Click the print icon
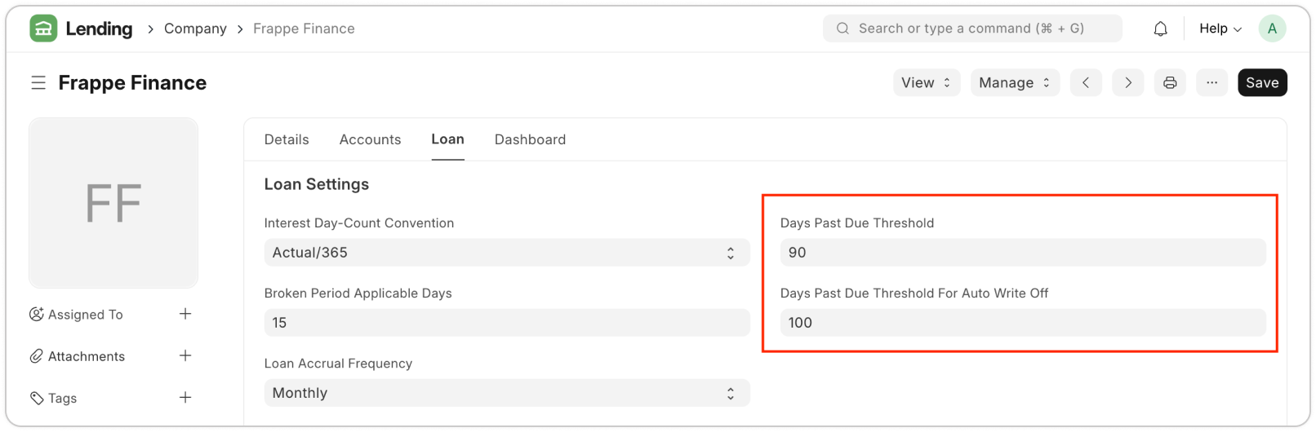The width and height of the screenshot is (1316, 432). point(1170,83)
